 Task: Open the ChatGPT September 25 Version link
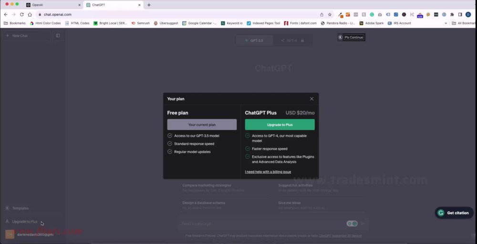[x=340, y=236]
